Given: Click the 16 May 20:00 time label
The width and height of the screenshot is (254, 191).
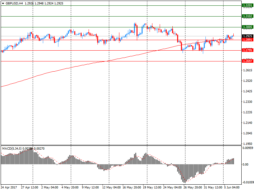Looking at the screenshot, I should pos(132,187).
